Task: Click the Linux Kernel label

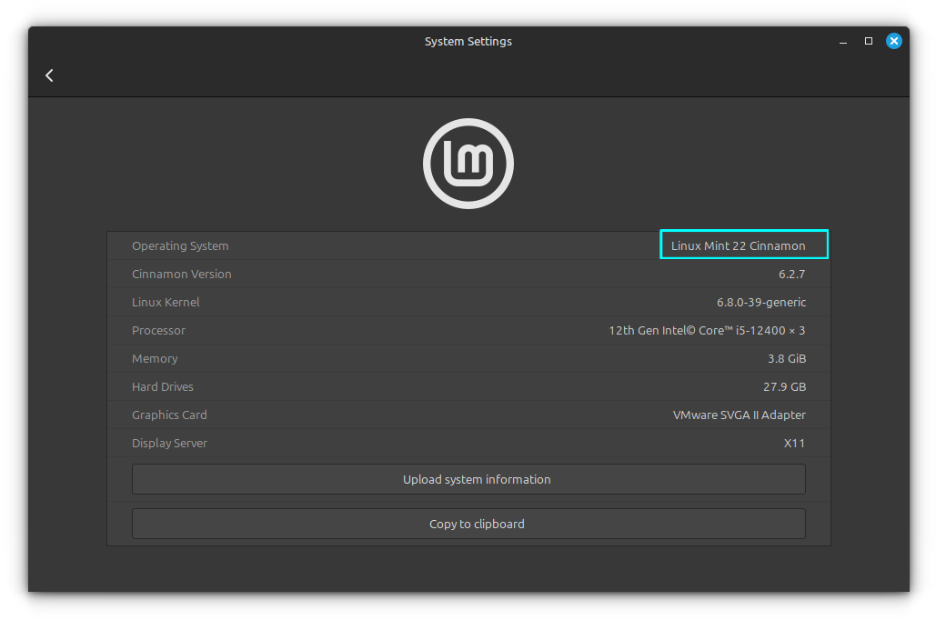Action: click(166, 302)
